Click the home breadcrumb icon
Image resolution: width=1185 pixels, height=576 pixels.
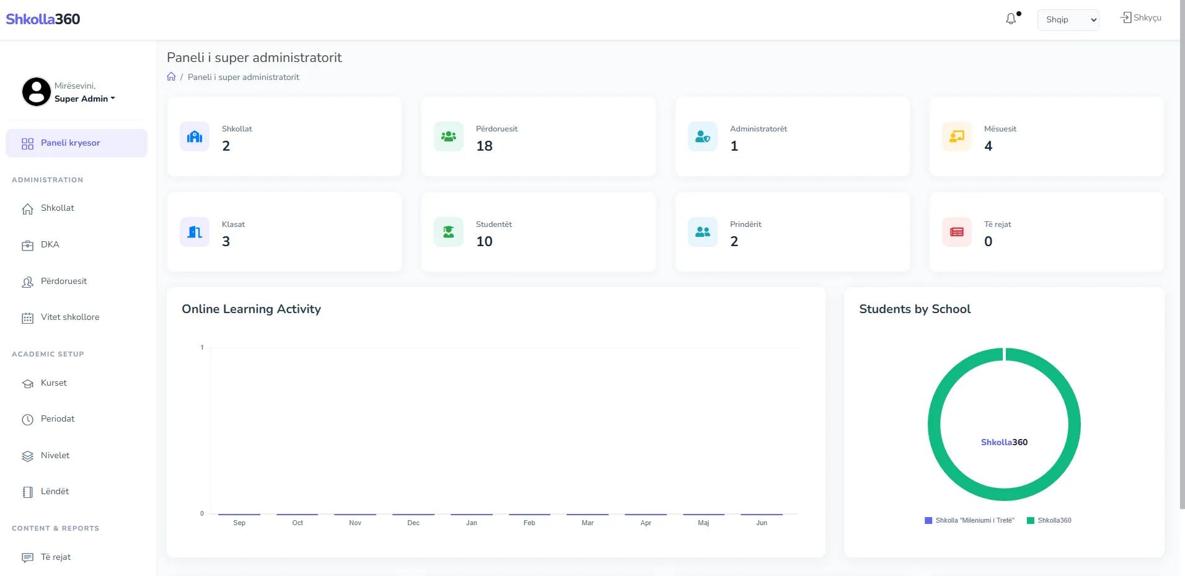[171, 76]
